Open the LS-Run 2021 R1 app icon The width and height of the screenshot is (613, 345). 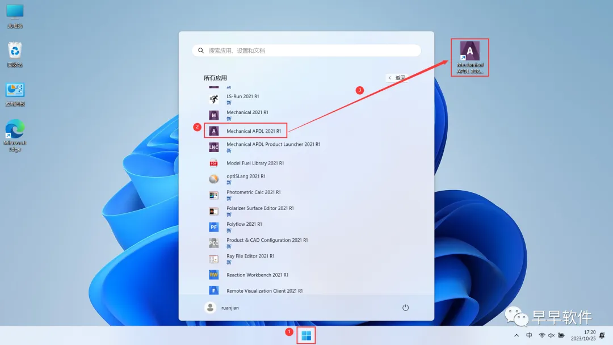(x=213, y=99)
